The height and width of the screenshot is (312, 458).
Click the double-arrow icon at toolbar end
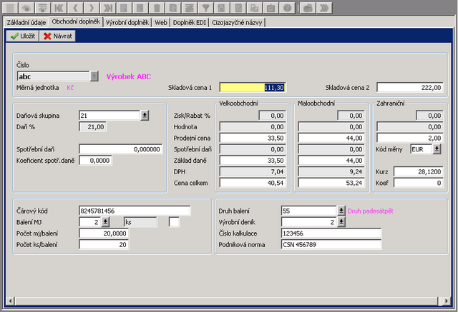pos(323,8)
